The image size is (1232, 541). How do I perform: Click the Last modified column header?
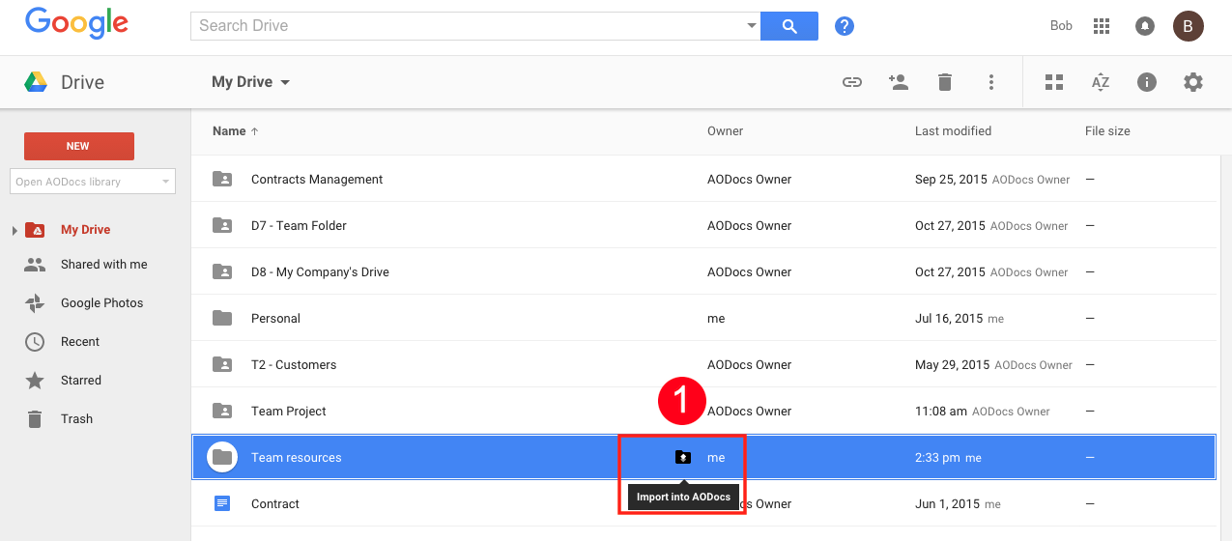coord(953,131)
